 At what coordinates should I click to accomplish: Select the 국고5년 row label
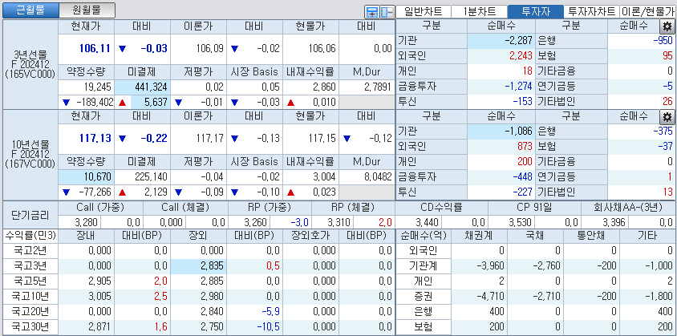pos(30,281)
